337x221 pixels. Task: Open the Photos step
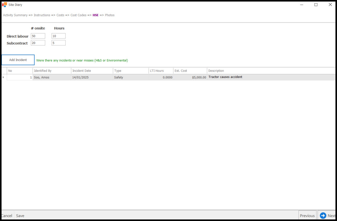tap(110, 15)
